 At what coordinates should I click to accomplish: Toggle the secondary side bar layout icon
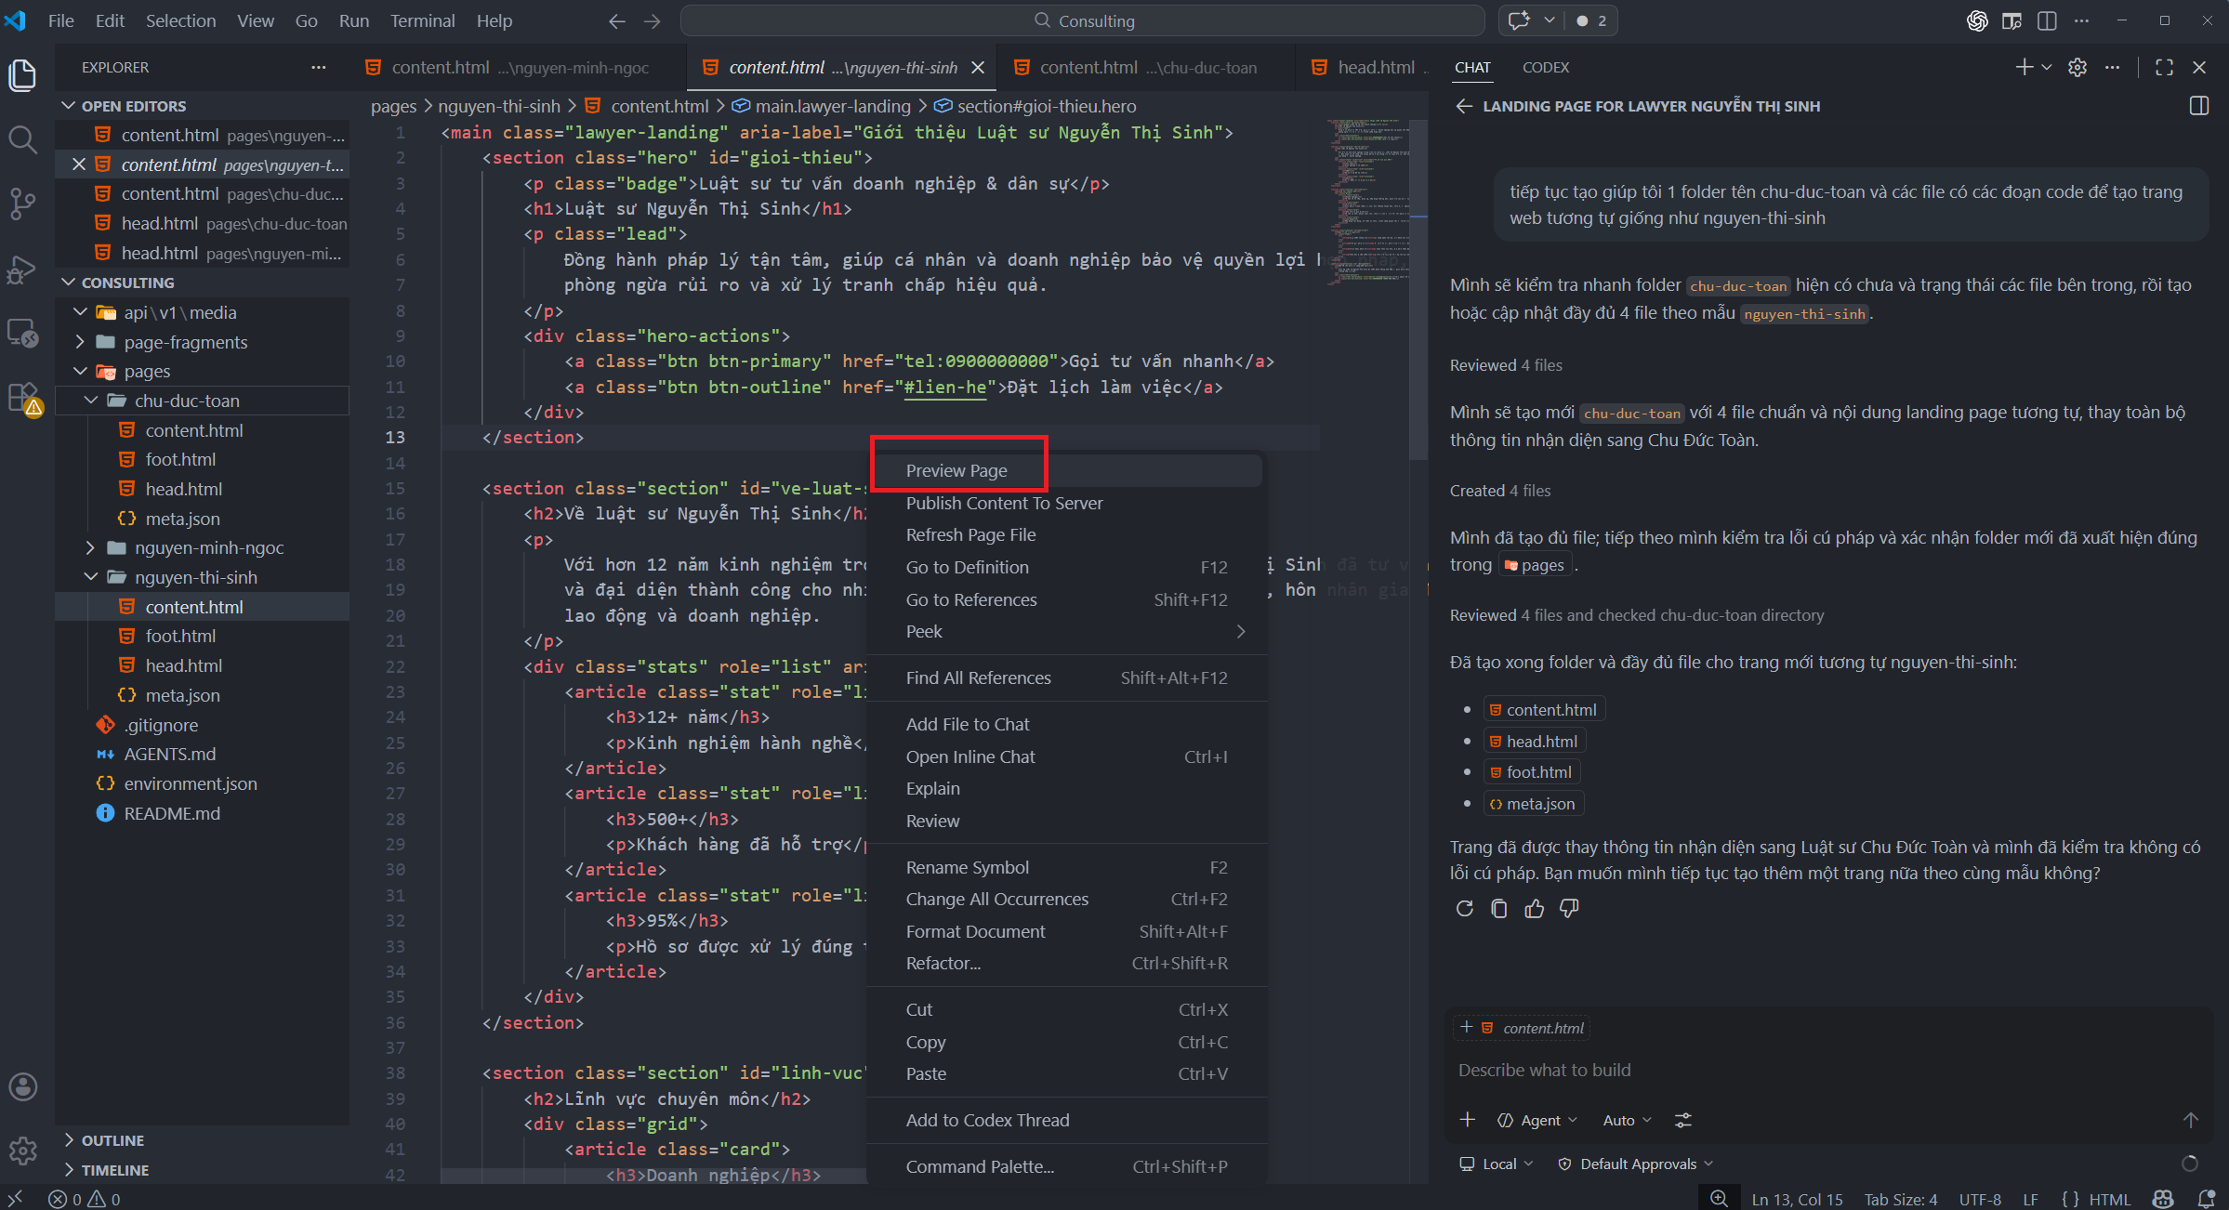2046,20
